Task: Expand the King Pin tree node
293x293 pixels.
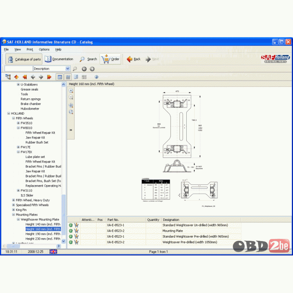Action: tap(13, 210)
